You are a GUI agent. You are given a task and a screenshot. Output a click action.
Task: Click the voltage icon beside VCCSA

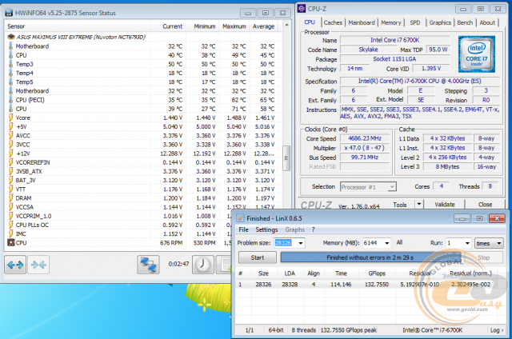[10, 207]
